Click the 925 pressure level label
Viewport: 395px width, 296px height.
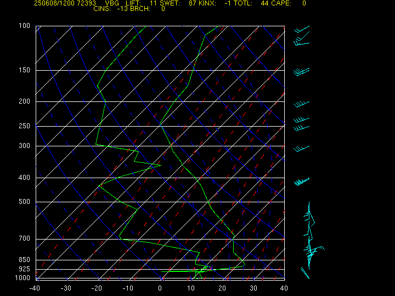(25, 269)
